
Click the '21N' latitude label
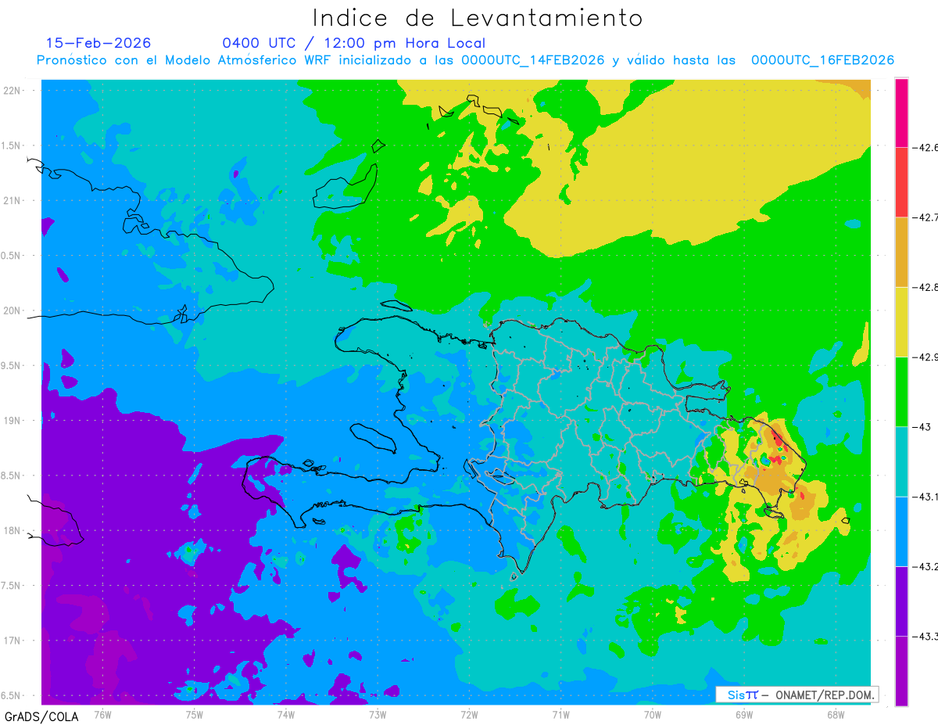[x=13, y=201]
